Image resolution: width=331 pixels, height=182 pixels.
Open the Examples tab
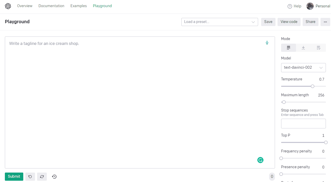click(79, 6)
